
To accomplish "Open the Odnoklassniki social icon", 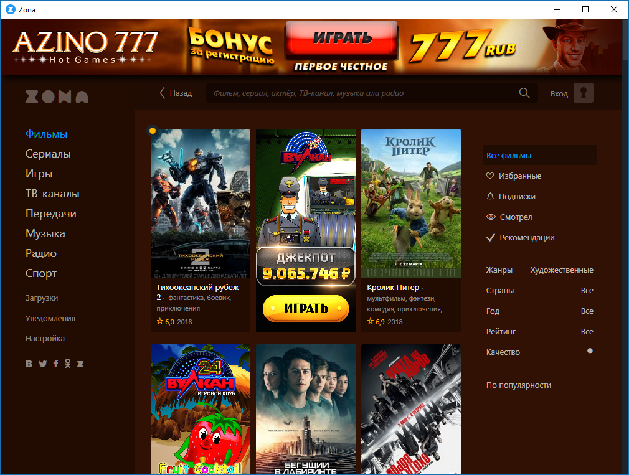I will 67,364.
